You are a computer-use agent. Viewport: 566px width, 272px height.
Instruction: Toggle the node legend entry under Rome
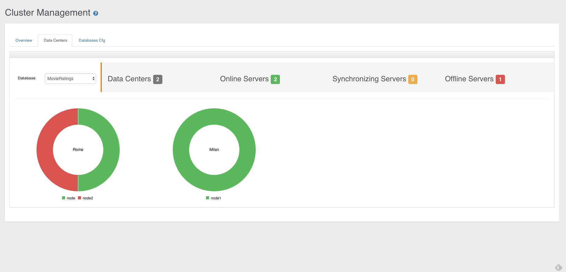[68, 198]
